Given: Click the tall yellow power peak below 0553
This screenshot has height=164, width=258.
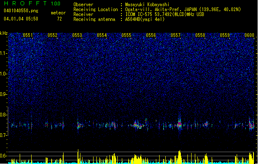Looking at the screenshot, I should [x=78, y=156].
